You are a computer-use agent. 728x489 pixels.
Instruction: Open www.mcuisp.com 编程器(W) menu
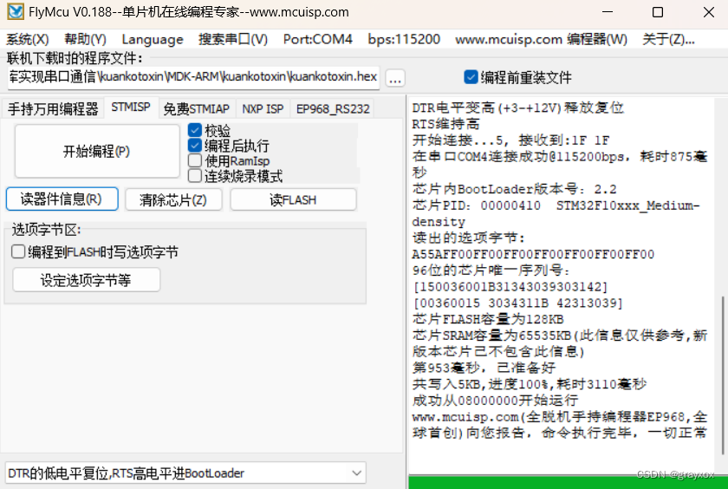pyautogui.click(x=541, y=39)
